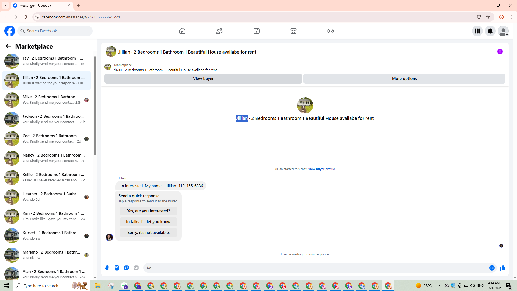Open the Facebook apps grid menu
The width and height of the screenshot is (517, 291).
477,31
